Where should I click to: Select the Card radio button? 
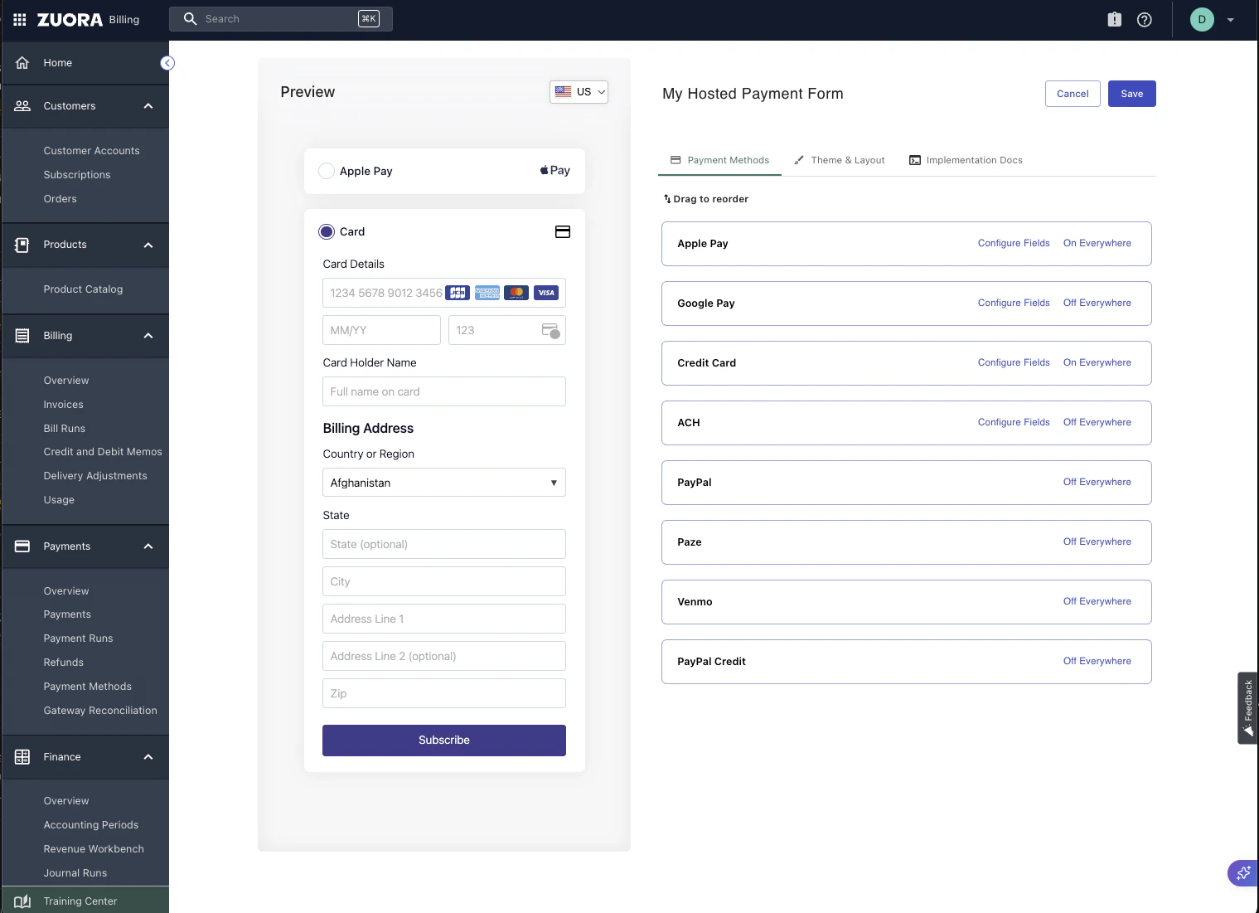point(327,232)
